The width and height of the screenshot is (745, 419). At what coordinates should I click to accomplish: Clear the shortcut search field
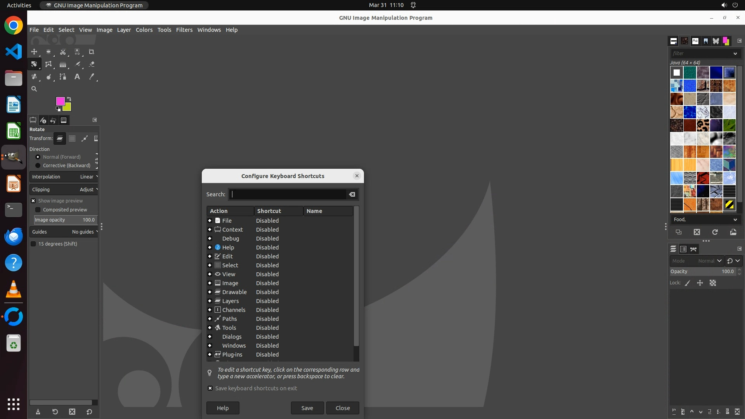pyautogui.click(x=352, y=194)
